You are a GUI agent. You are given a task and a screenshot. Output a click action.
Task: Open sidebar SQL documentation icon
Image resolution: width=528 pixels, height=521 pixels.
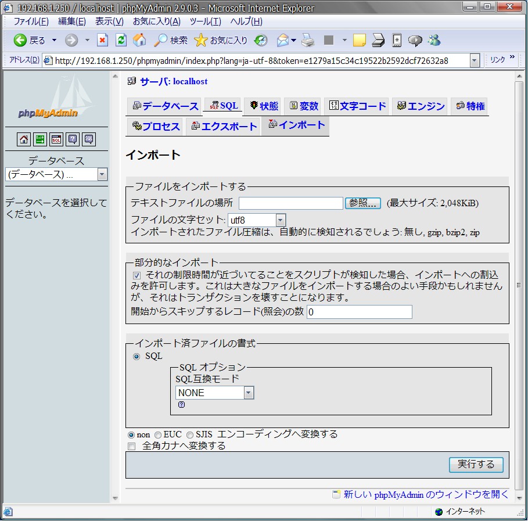click(89, 139)
